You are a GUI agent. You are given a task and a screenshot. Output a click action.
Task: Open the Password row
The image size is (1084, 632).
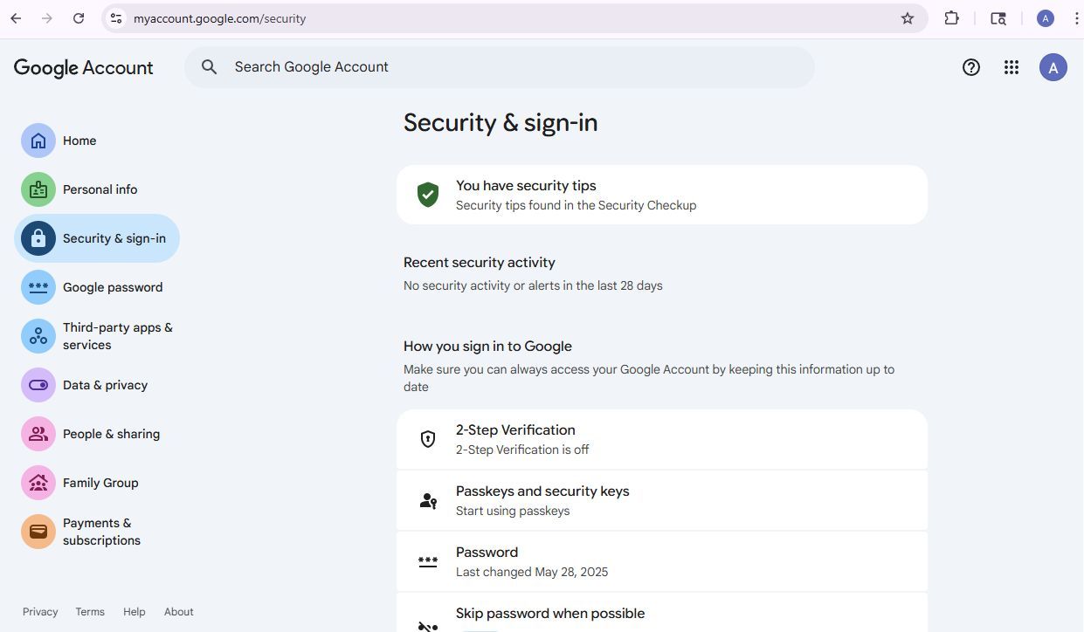point(662,561)
